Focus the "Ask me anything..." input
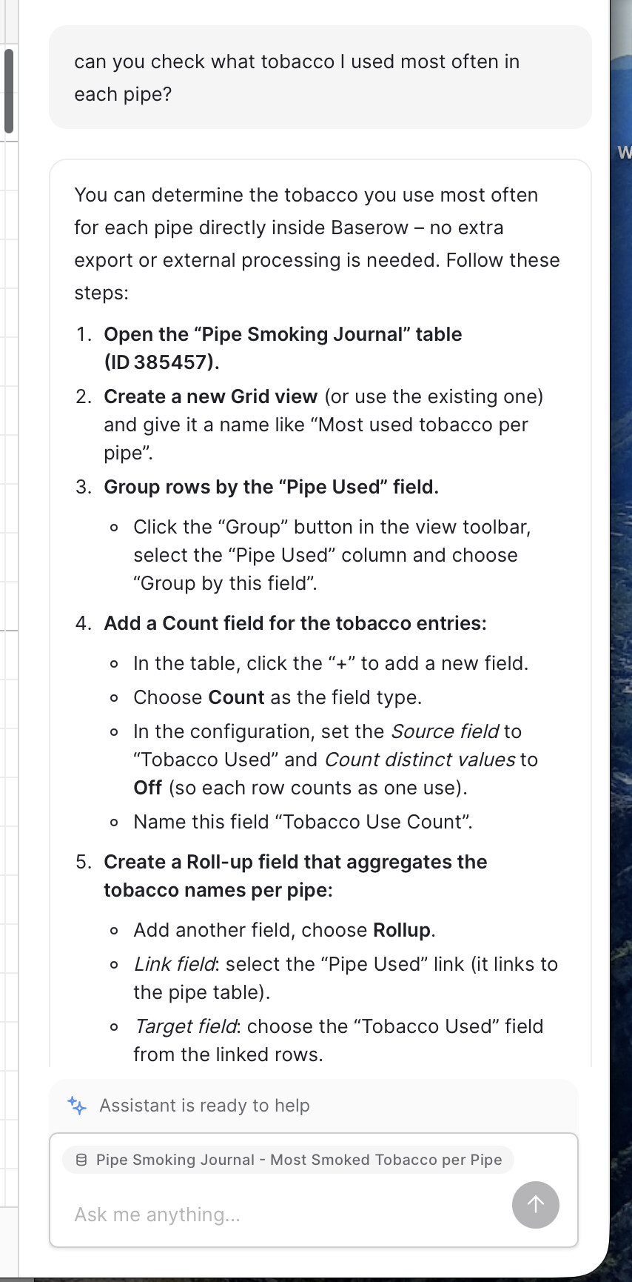The width and height of the screenshot is (632, 1282). point(281,1215)
